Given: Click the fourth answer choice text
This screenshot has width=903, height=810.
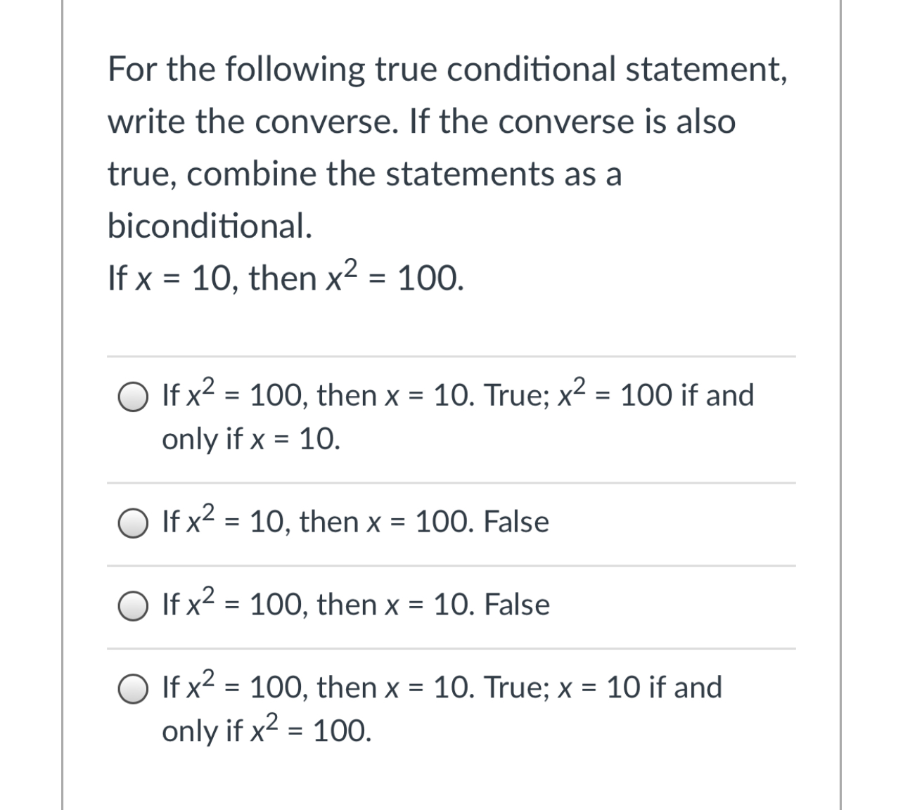Looking at the screenshot, I should [442, 688].
